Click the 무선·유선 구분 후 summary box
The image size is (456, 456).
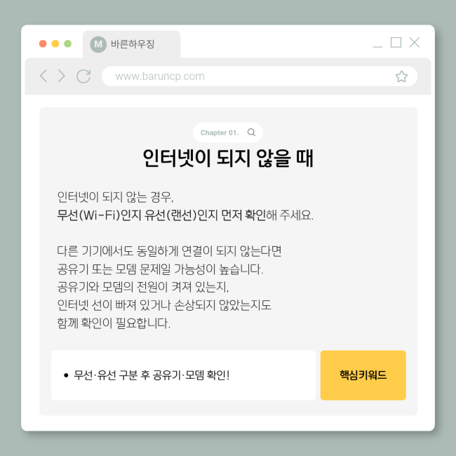pyautogui.click(x=183, y=375)
